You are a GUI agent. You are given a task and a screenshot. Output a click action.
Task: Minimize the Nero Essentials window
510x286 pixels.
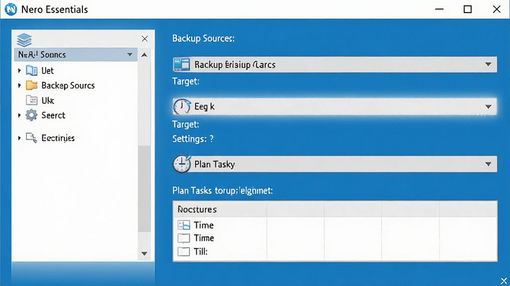(x=439, y=9)
